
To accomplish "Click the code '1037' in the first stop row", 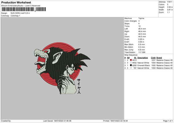I will coord(153,60).
